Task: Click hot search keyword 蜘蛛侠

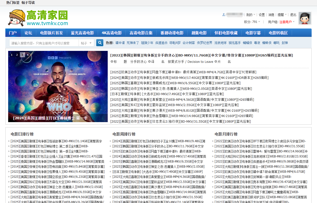Action: tap(267, 43)
